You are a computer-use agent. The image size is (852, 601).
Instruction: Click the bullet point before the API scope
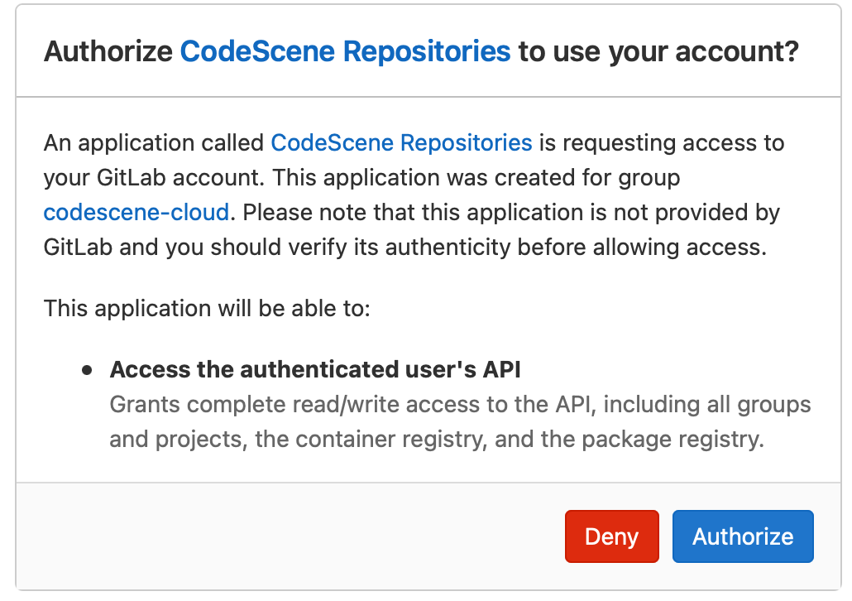(x=87, y=371)
